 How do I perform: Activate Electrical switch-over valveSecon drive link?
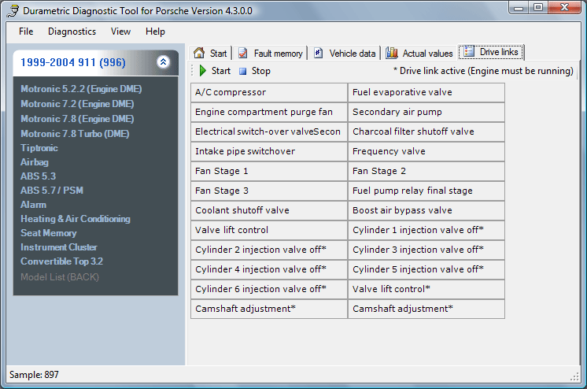point(269,132)
